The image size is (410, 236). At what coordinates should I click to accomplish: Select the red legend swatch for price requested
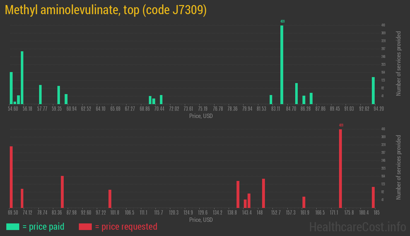click(85, 227)
